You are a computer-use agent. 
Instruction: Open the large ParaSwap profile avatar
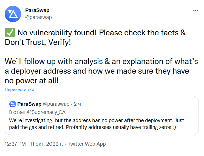pos(13,14)
